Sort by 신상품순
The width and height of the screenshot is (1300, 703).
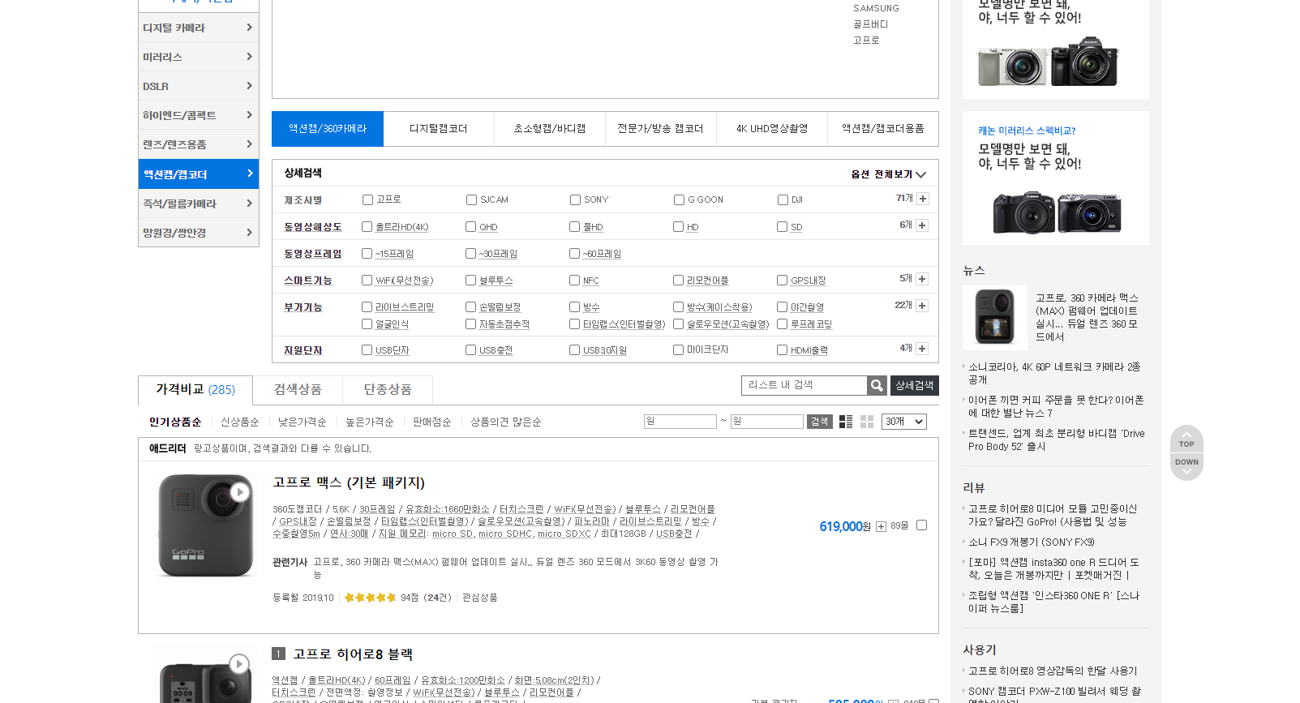(x=240, y=422)
